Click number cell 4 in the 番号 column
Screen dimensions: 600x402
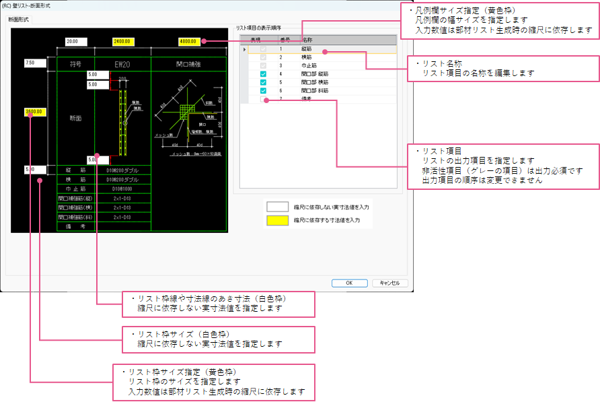coord(289,74)
